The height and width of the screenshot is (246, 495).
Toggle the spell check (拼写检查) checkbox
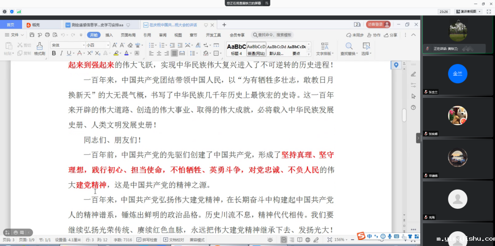(147, 240)
